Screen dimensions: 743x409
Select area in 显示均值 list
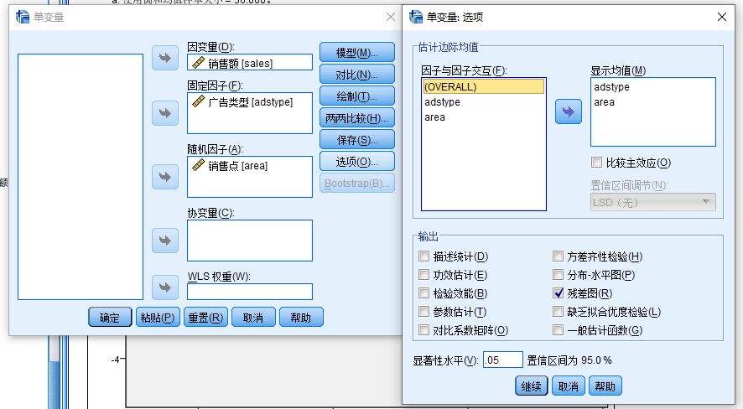click(653, 101)
